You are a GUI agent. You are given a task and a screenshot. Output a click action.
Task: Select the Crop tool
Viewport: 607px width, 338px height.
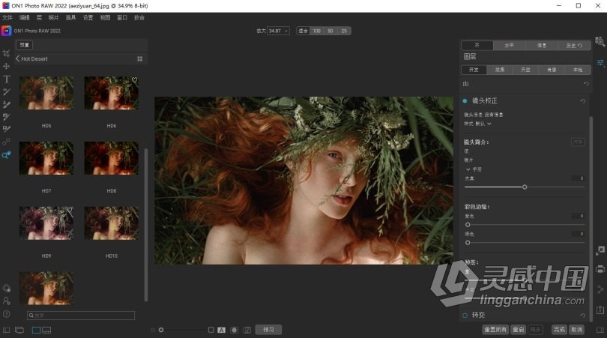click(6, 53)
